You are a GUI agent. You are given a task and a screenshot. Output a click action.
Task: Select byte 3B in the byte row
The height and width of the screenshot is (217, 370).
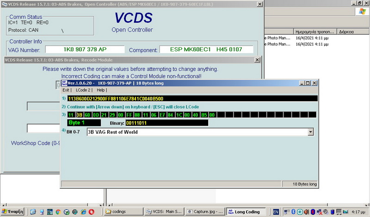pyautogui.click(x=80, y=115)
